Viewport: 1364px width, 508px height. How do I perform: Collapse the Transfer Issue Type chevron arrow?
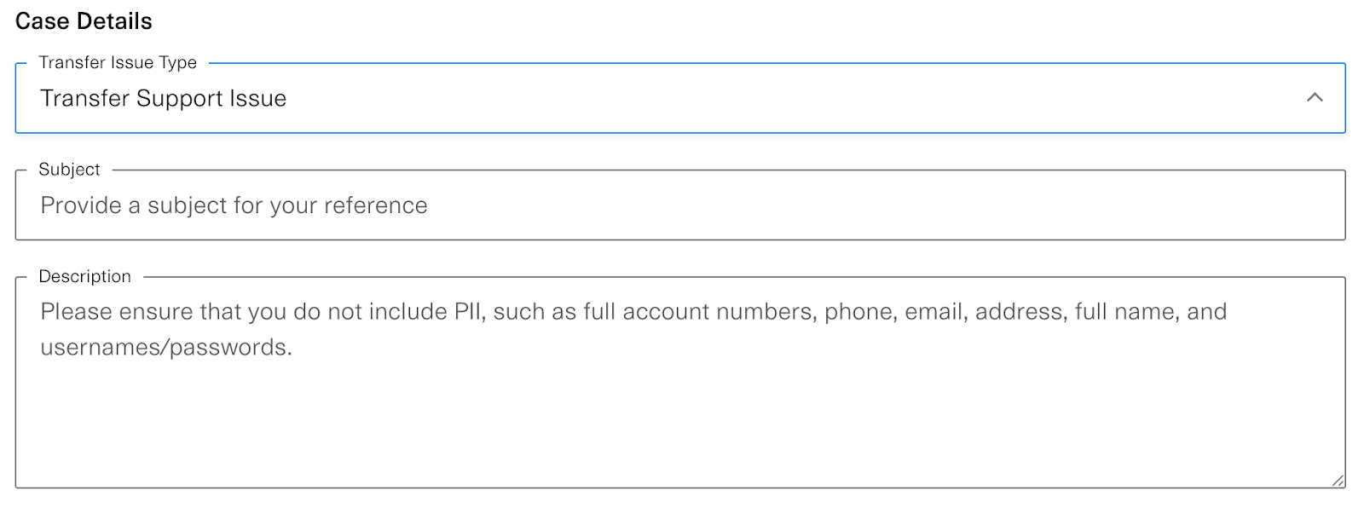pos(1315,98)
